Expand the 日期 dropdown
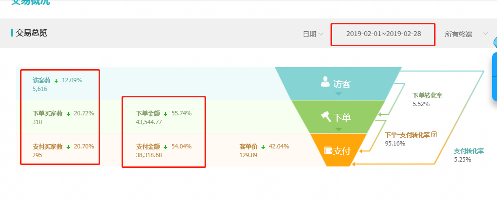497x201 pixels. [313, 34]
